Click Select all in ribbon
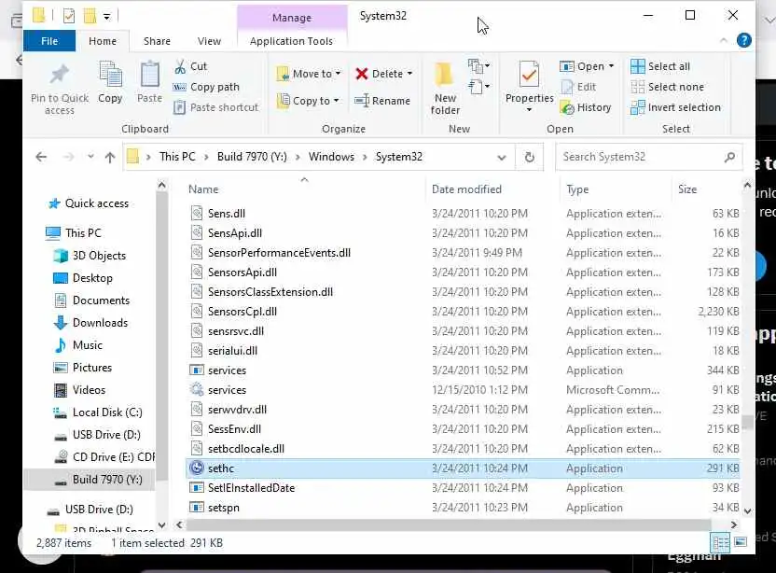 pos(660,66)
